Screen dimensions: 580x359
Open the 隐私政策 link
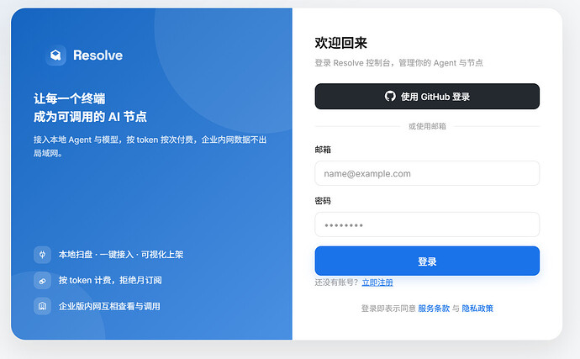tap(477, 309)
